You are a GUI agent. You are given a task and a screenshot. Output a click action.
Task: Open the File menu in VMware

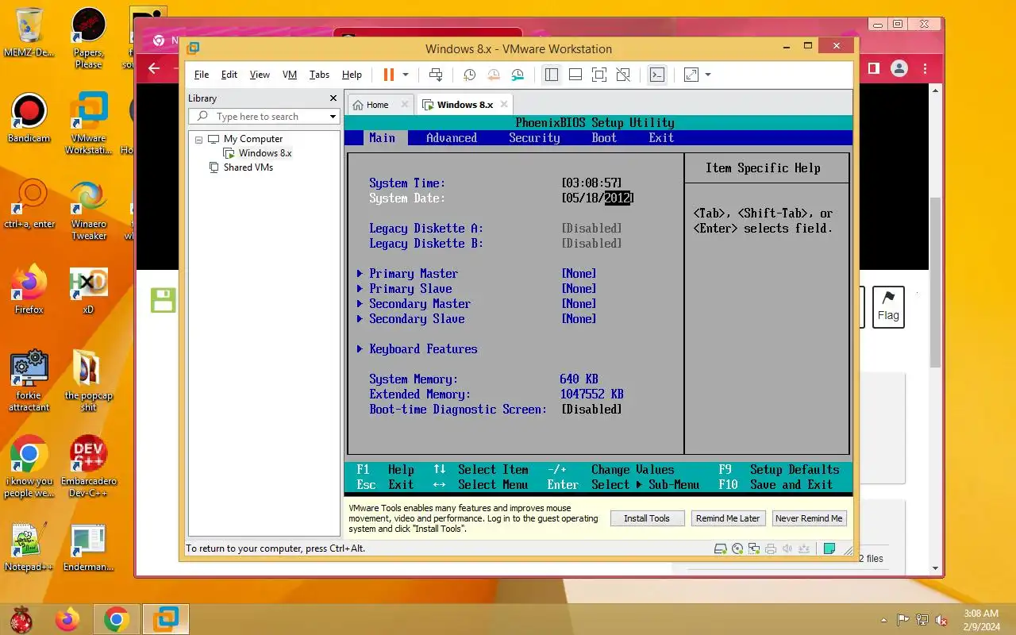(202, 75)
